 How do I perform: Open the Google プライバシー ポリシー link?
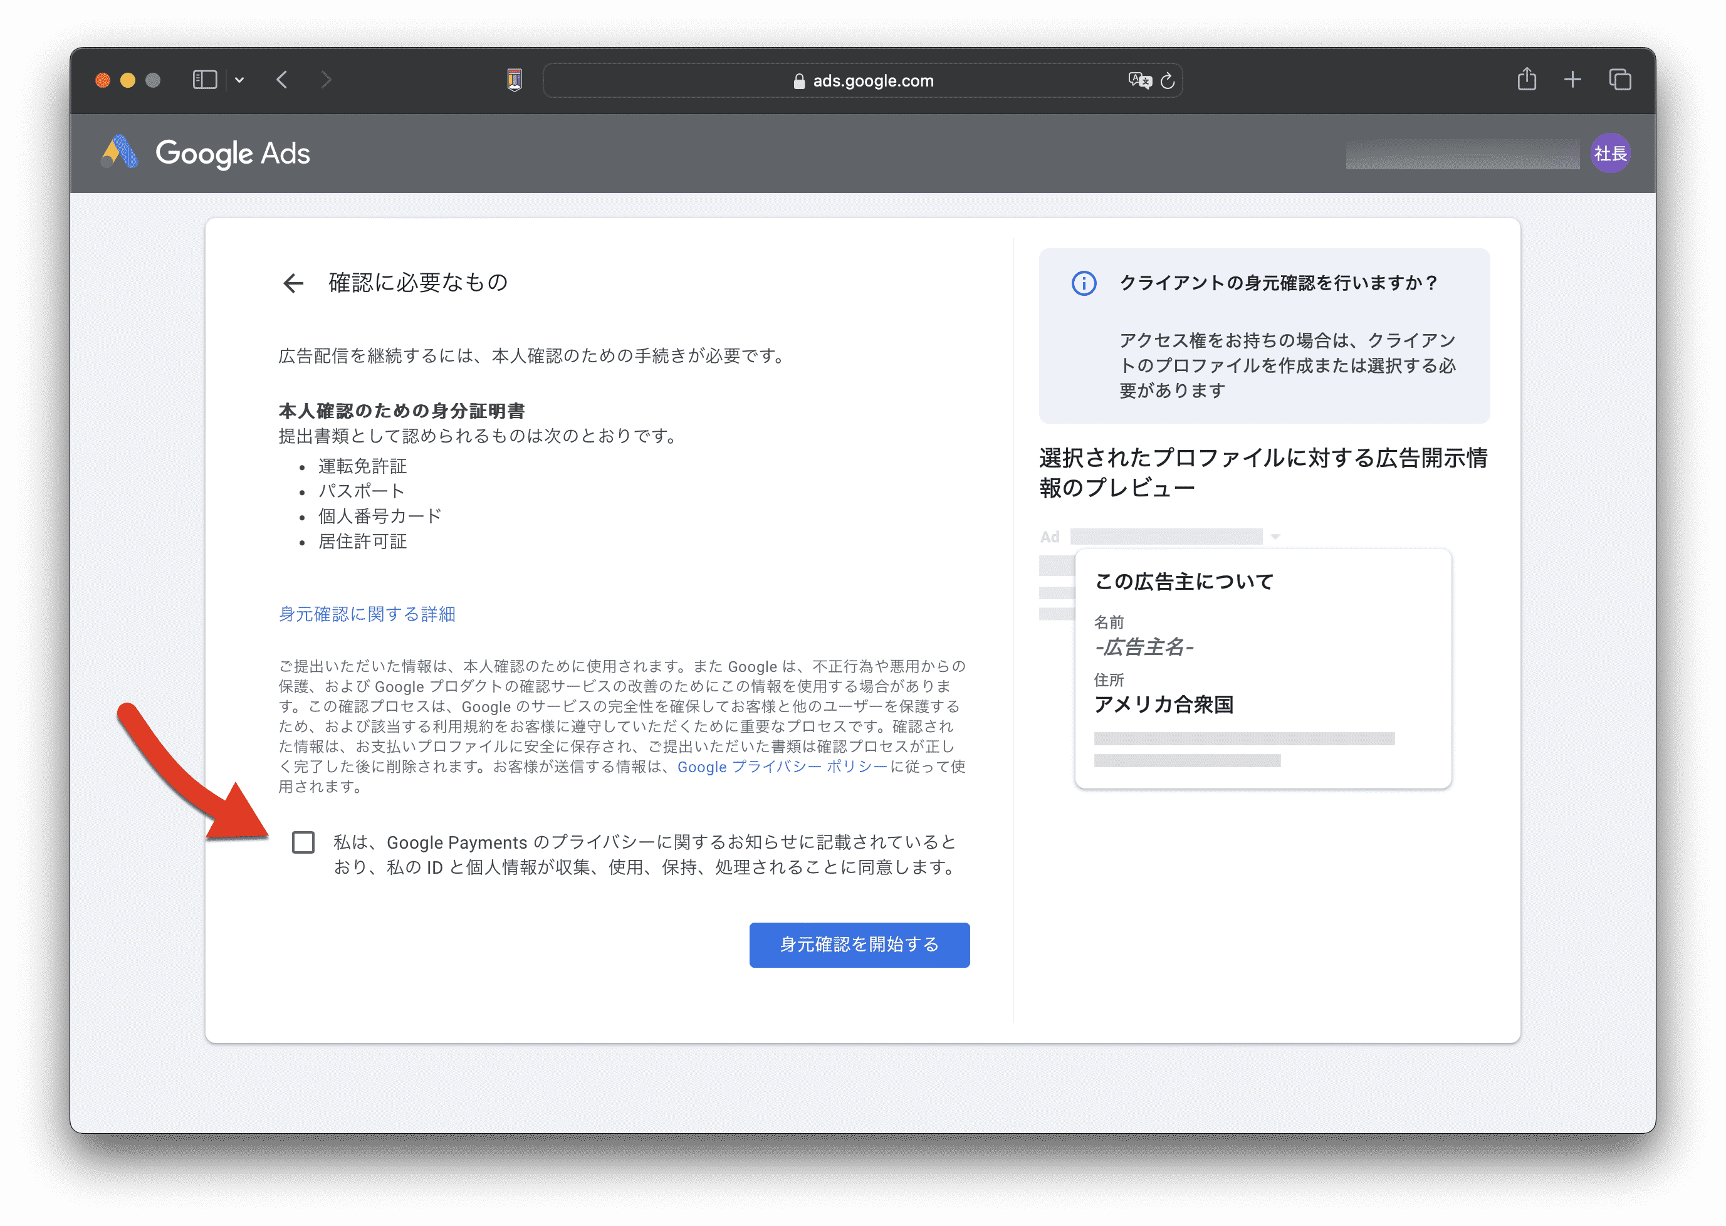pyautogui.click(x=782, y=767)
